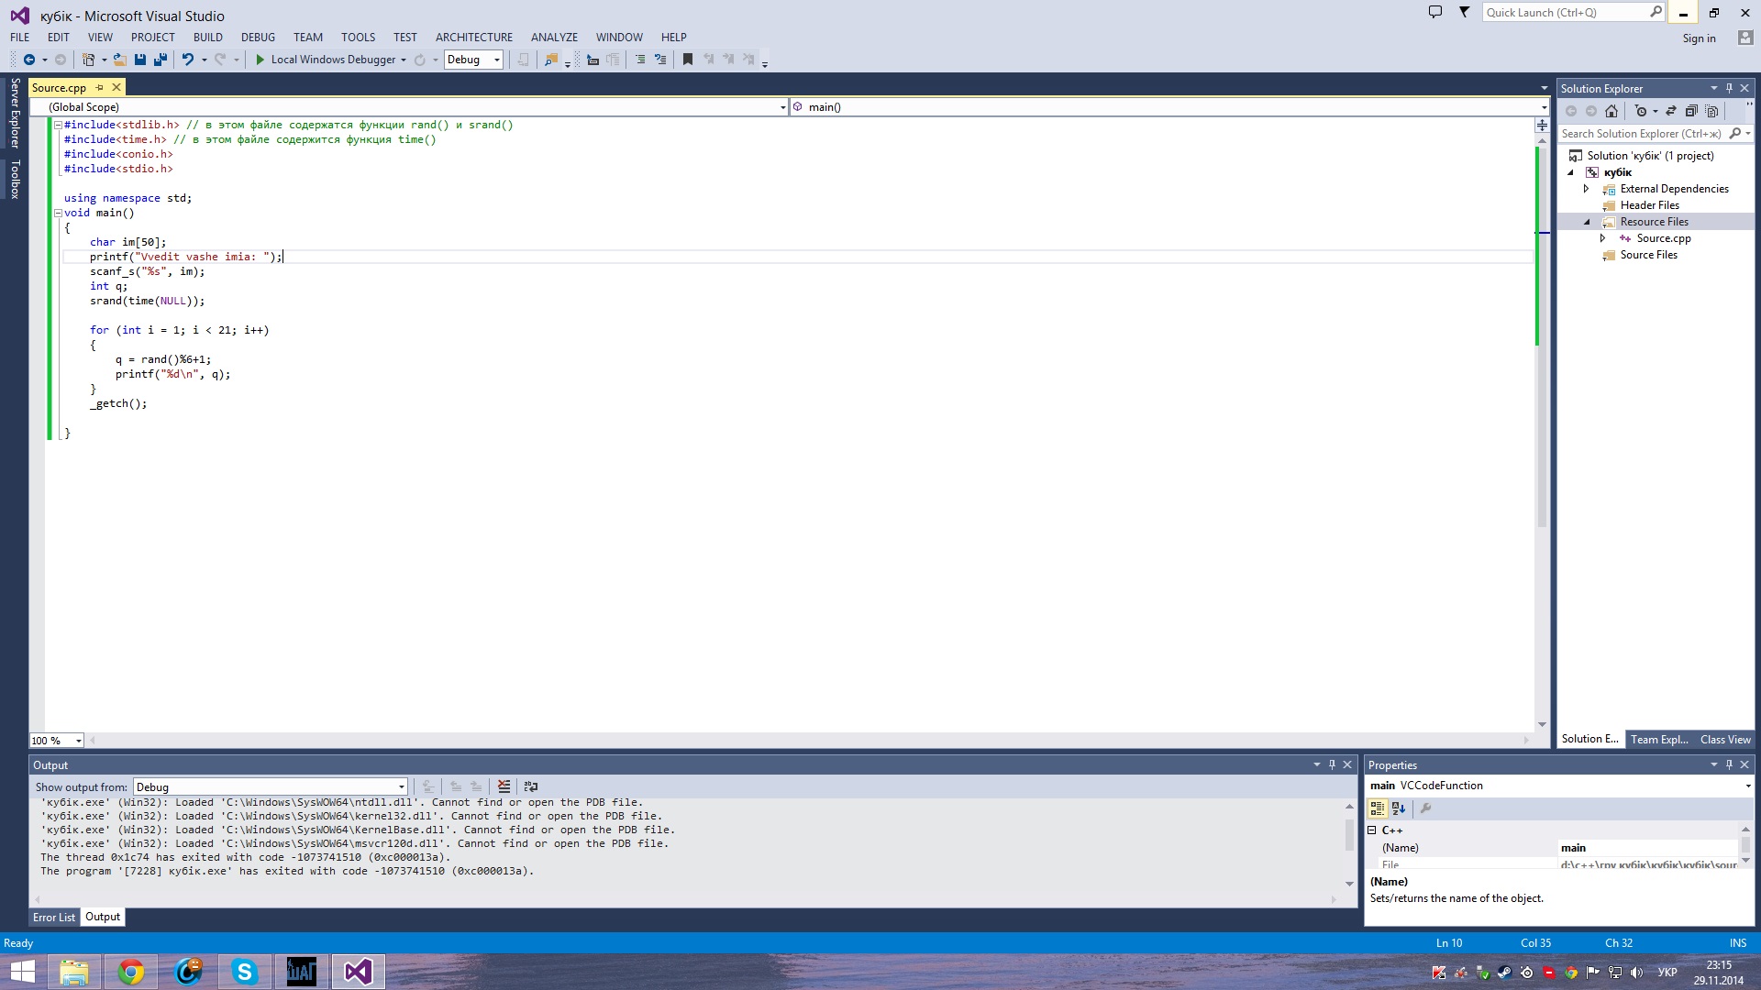Toggle auto-hide pin on Solution Explorer
The image size is (1761, 990).
click(x=1729, y=88)
